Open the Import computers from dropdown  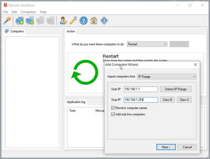(x=167, y=77)
